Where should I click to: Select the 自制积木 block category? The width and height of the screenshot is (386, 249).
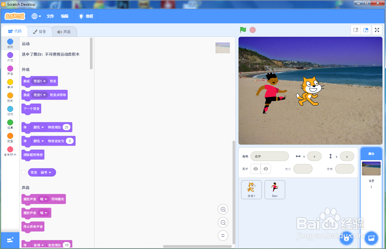[x=10, y=151]
